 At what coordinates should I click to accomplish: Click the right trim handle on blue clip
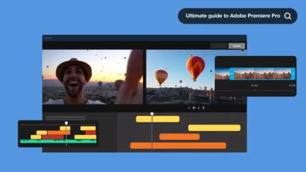(x=293, y=74)
